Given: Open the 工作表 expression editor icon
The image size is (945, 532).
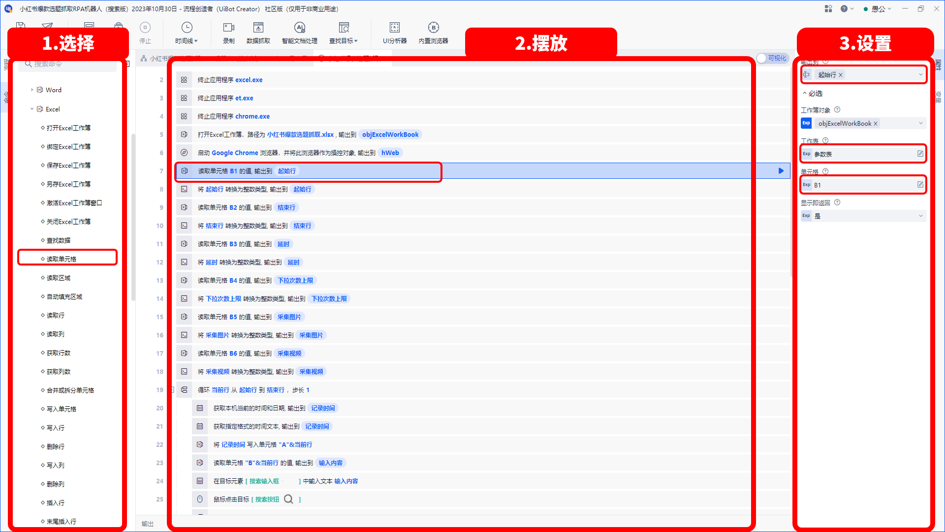Looking at the screenshot, I should pyautogui.click(x=920, y=154).
